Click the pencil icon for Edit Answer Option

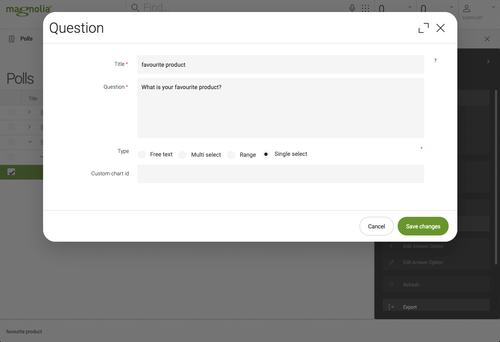[391, 262]
